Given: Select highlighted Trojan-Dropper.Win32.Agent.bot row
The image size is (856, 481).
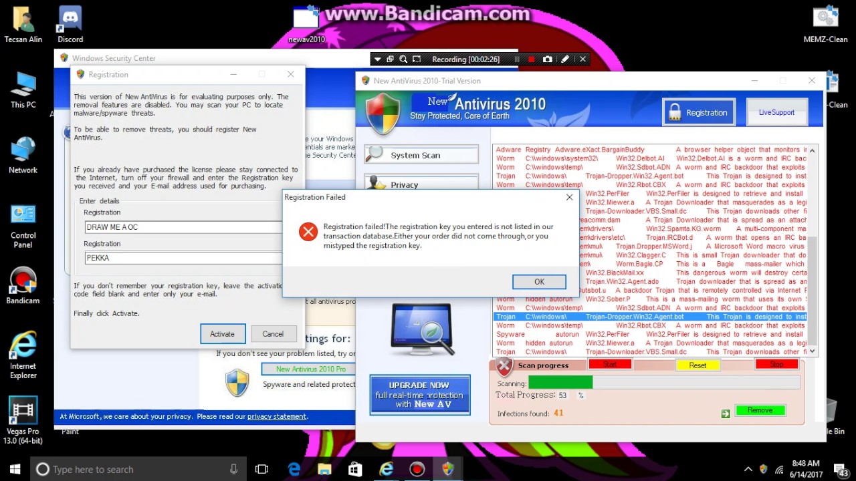Looking at the screenshot, I should 651,317.
